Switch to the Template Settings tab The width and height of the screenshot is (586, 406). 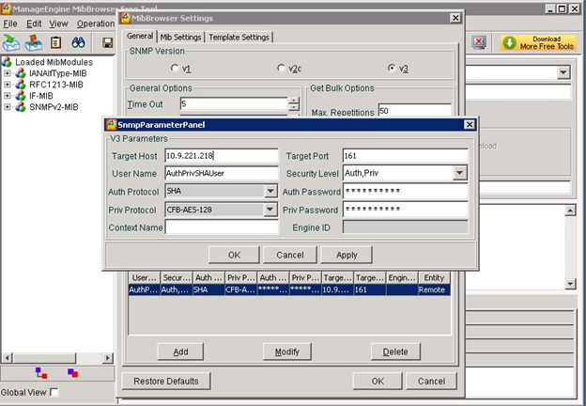point(239,37)
